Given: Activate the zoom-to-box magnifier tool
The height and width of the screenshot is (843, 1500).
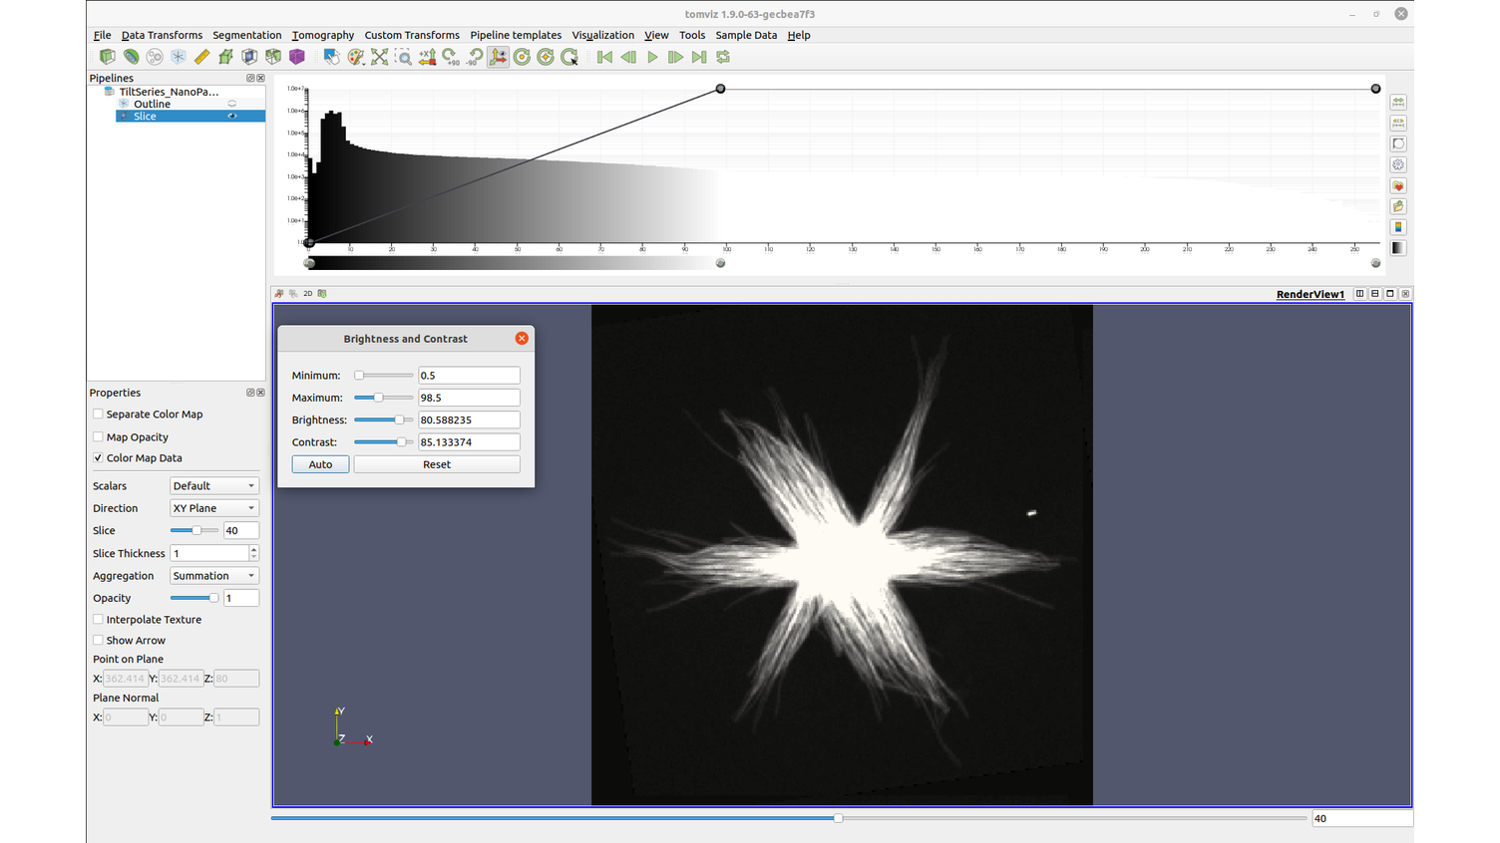Looking at the screenshot, I should pyautogui.click(x=404, y=57).
